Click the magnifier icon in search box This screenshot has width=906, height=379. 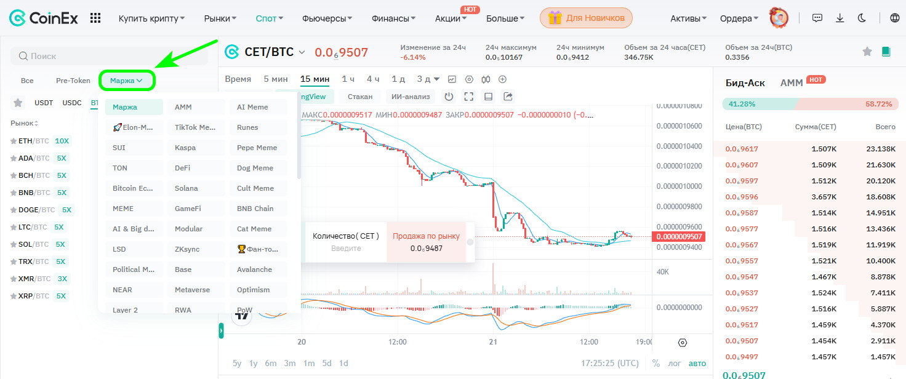coord(23,56)
